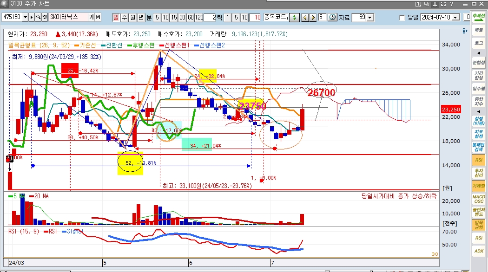Click the 종목코드 selector field
Image resolution: width=488 pixels, height=272 pixels.
pos(276,17)
